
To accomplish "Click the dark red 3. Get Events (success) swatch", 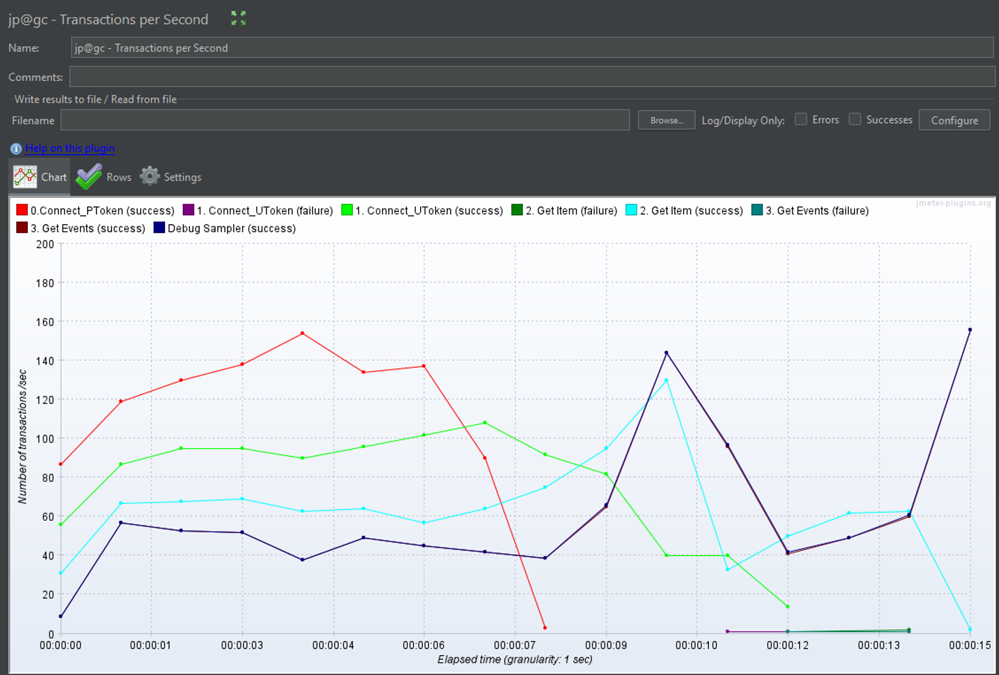I will coord(22,227).
